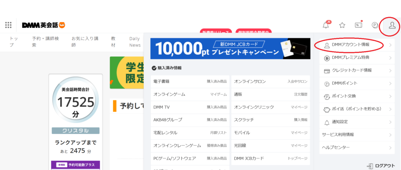
Task: Click the オンラインサロン service link
Action: 270,82
